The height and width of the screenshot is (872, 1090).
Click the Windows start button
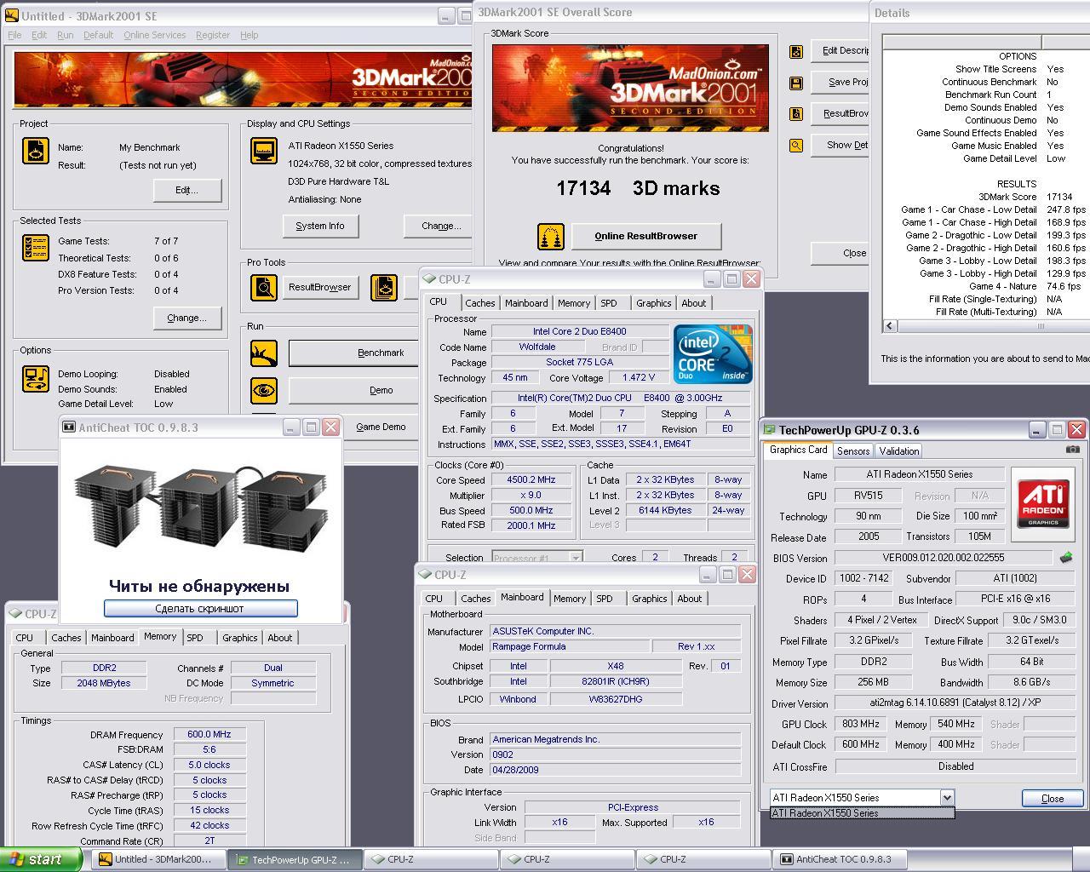tap(41, 859)
